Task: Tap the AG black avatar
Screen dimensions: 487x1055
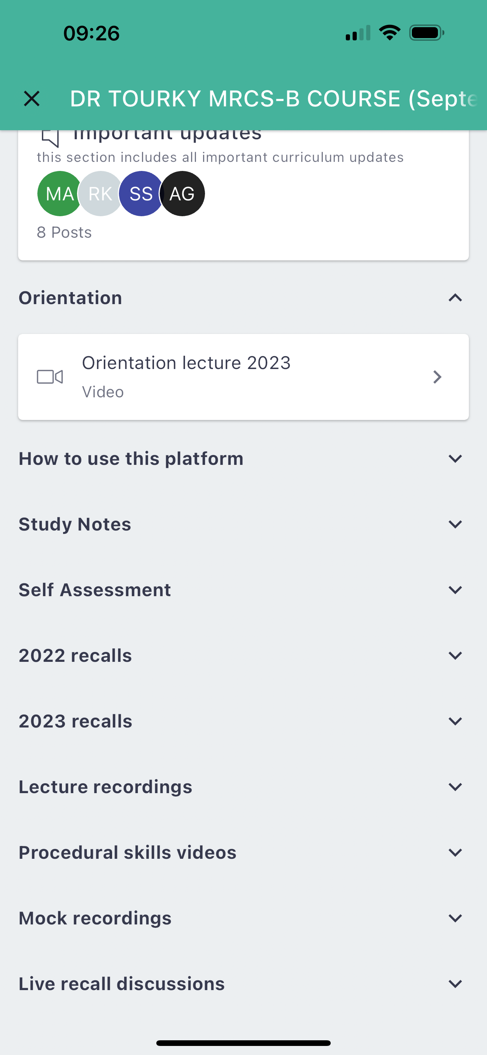Action: click(182, 194)
